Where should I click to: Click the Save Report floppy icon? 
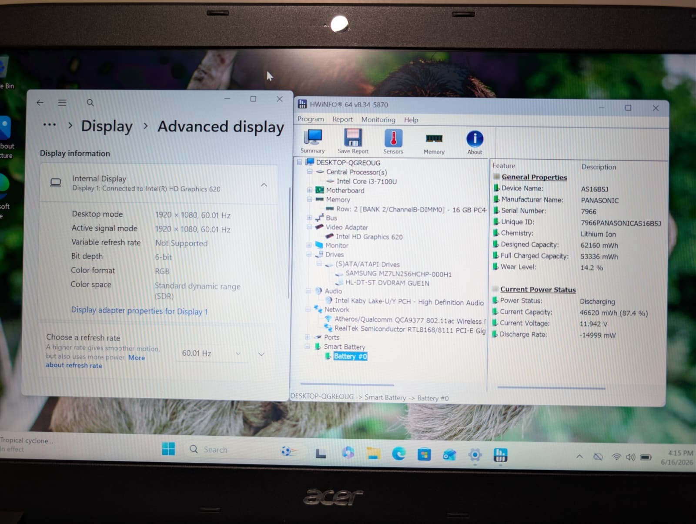coord(353,141)
